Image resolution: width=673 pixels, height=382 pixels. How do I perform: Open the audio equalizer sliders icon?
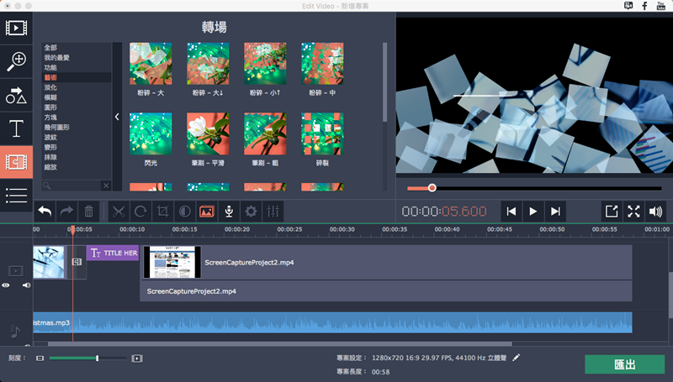tap(272, 212)
